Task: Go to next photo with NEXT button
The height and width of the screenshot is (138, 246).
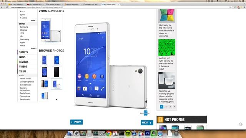Action: click(x=147, y=123)
